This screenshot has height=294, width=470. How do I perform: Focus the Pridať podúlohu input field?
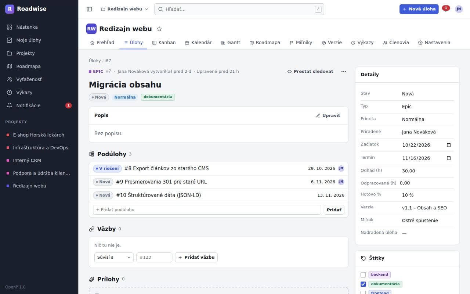pyautogui.click(x=207, y=210)
